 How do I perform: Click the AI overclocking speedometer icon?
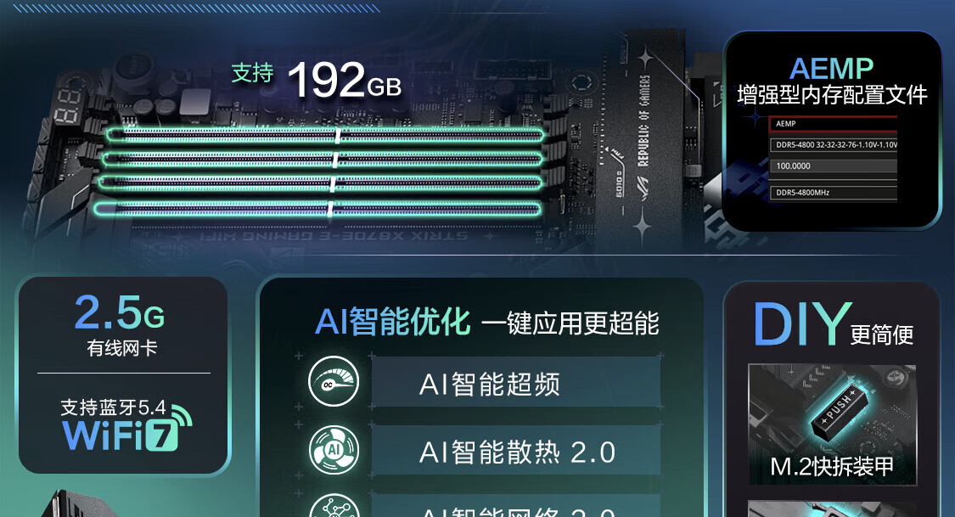tap(333, 382)
